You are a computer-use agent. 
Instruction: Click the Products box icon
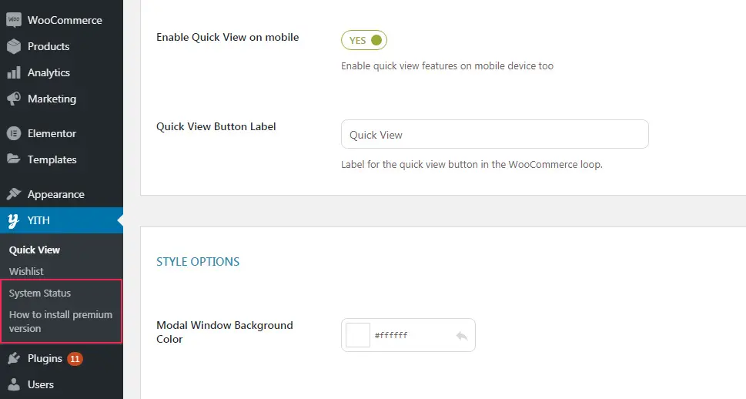tap(14, 46)
